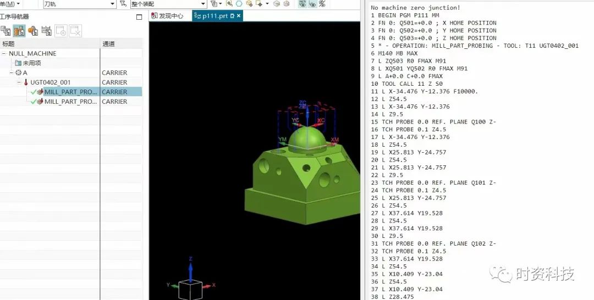This screenshot has width=594, height=300.
Task: Collapse the NULL_MACHINE tree node
Action: 4,54
